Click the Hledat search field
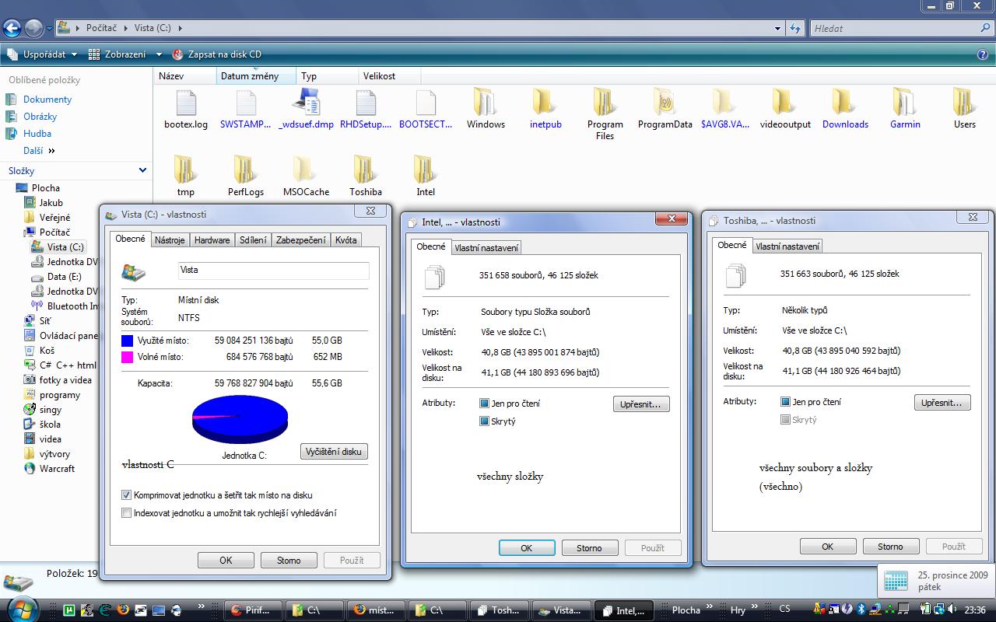 point(895,29)
